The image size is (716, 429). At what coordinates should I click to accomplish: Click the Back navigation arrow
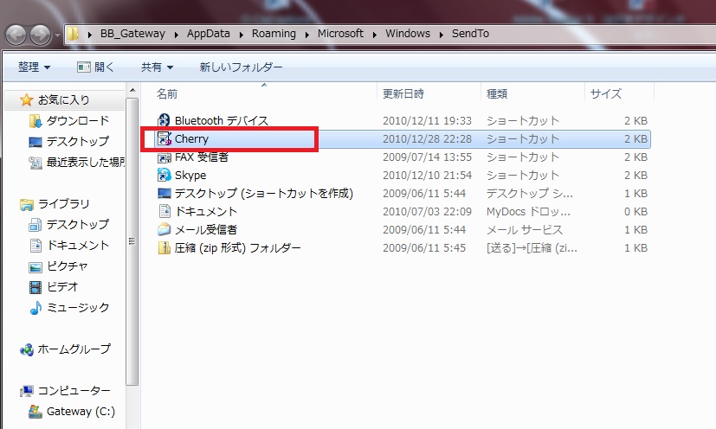click(x=16, y=35)
